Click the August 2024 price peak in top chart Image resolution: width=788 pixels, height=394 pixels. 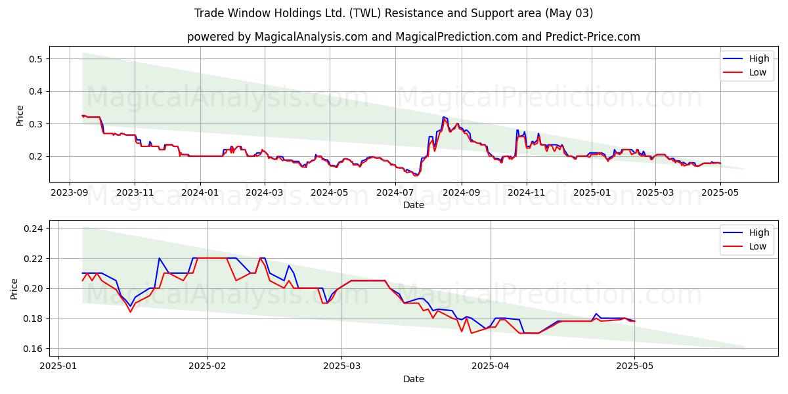point(445,118)
